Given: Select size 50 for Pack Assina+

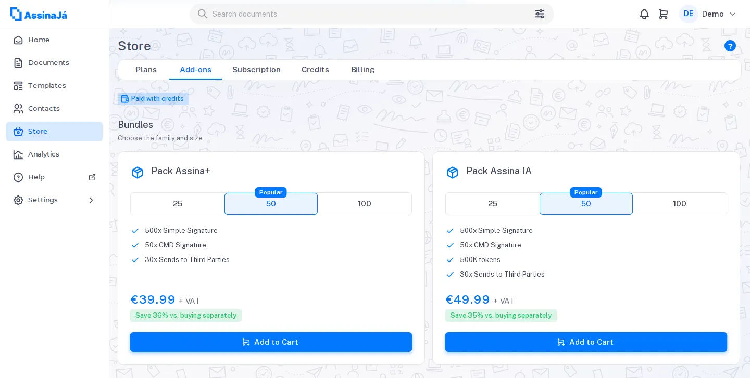Looking at the screenshot, I should pos(271,204).
